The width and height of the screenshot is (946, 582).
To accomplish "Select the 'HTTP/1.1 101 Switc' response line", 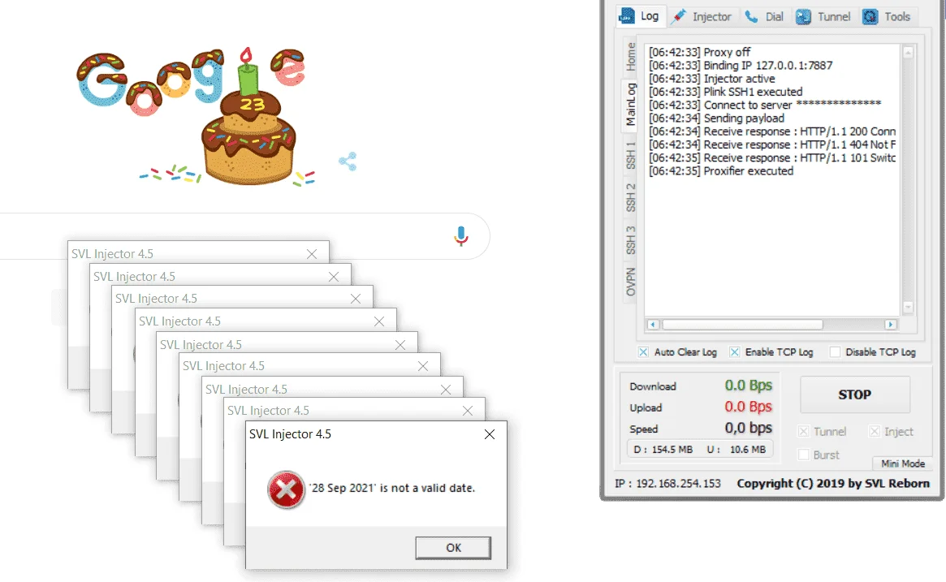I will tap(772, 158).
